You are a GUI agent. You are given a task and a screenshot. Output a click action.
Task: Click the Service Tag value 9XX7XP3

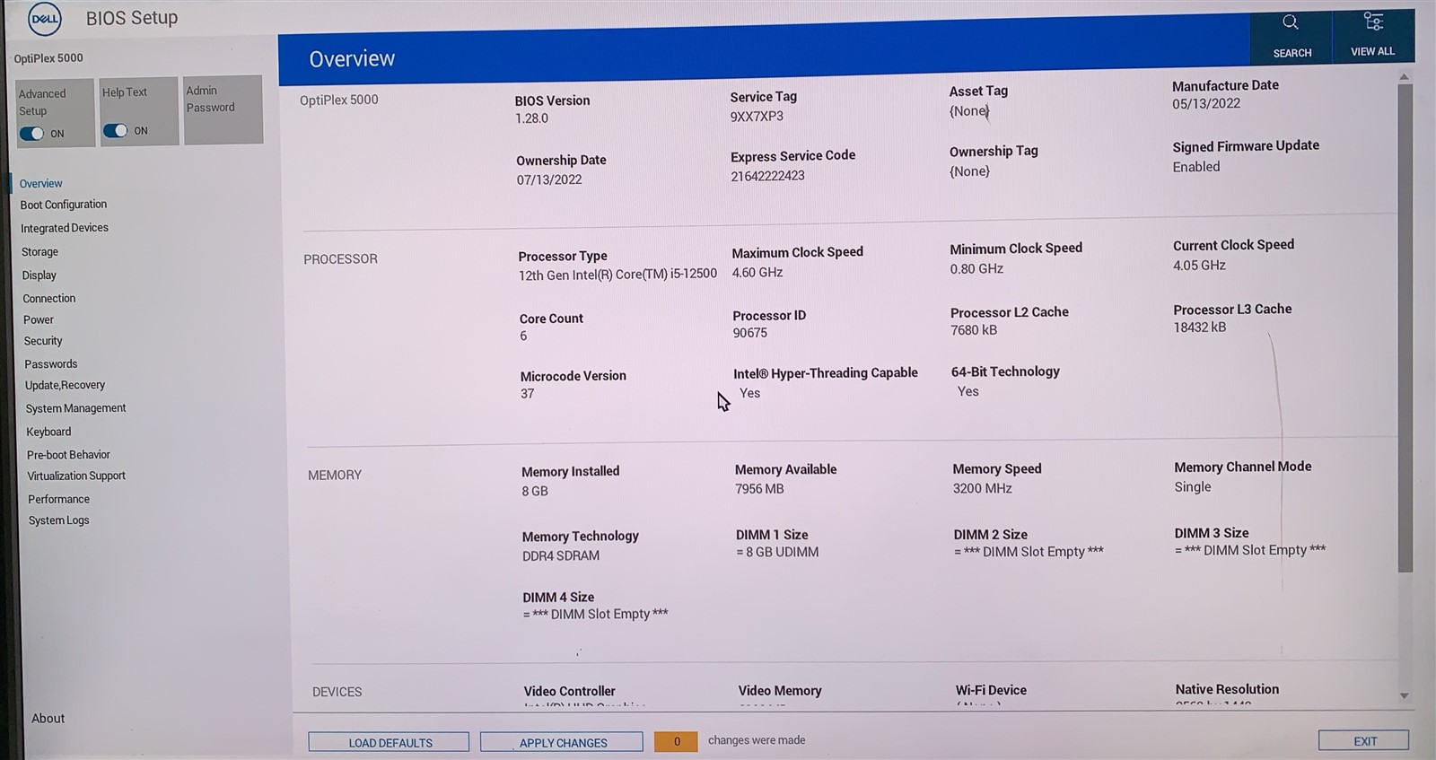pos(757,116)
